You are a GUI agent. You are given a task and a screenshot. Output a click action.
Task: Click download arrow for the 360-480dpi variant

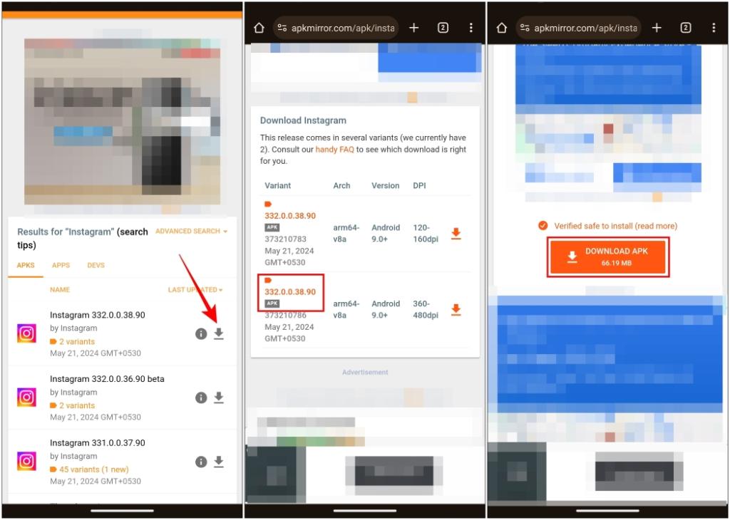click(x=456, y=310)
